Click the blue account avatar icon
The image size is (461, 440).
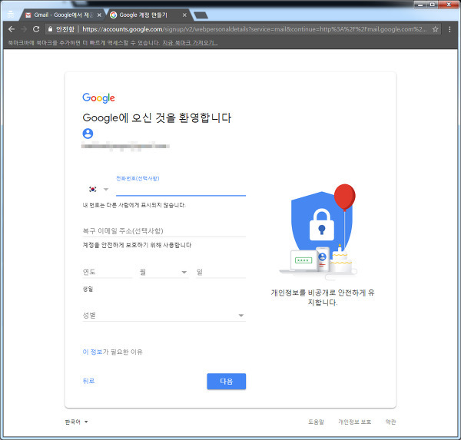point(88,134)
